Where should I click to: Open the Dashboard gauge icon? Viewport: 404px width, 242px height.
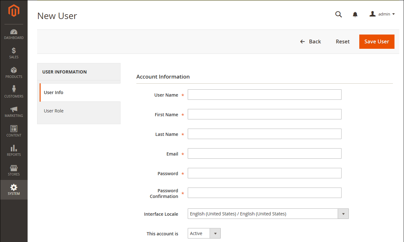14,32
